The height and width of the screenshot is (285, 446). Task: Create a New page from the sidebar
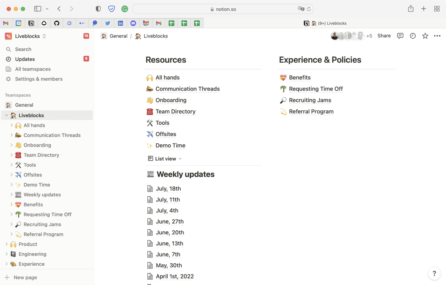click(x=24, y=277)
